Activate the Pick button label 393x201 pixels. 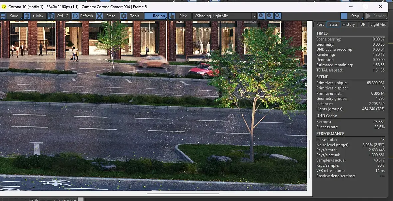pyautogui.click(x=183, y=16)
